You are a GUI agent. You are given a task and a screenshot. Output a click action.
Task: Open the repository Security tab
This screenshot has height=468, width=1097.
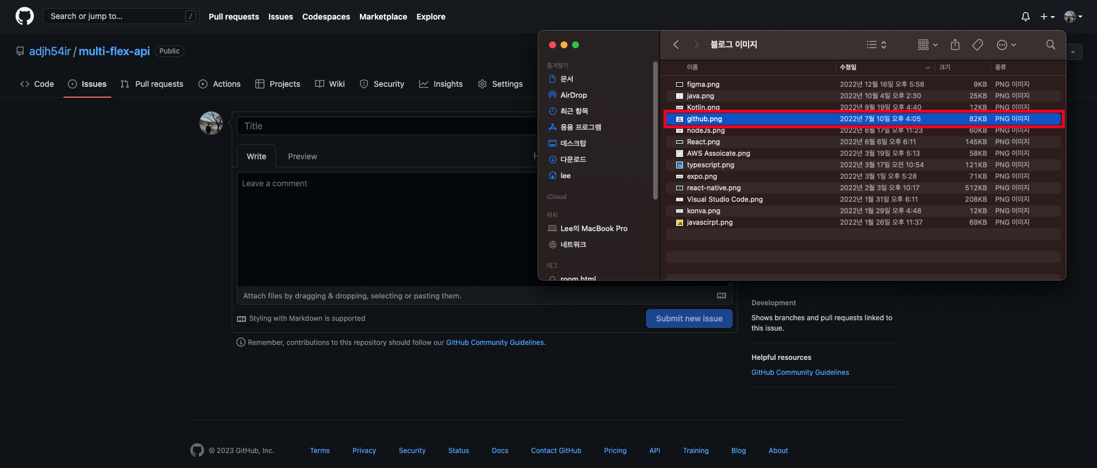[x=382, y=84]
